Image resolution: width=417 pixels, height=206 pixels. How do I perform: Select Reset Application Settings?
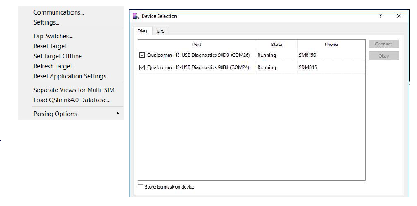coord(69,76)
